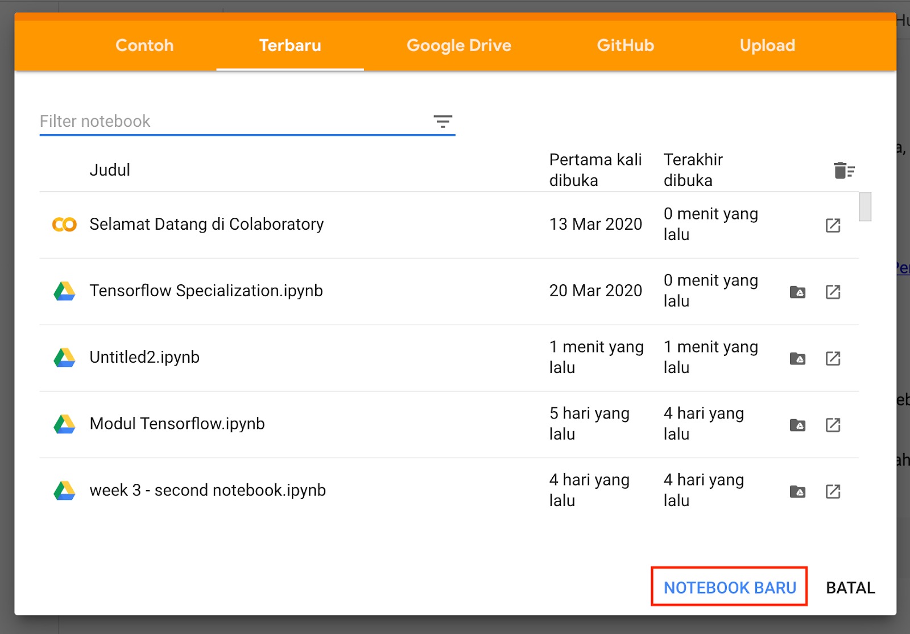The height and width of the screenshot is (634, 910).
Task: Click the NOTEBOOK BARU button
Action: pos(730,587)
